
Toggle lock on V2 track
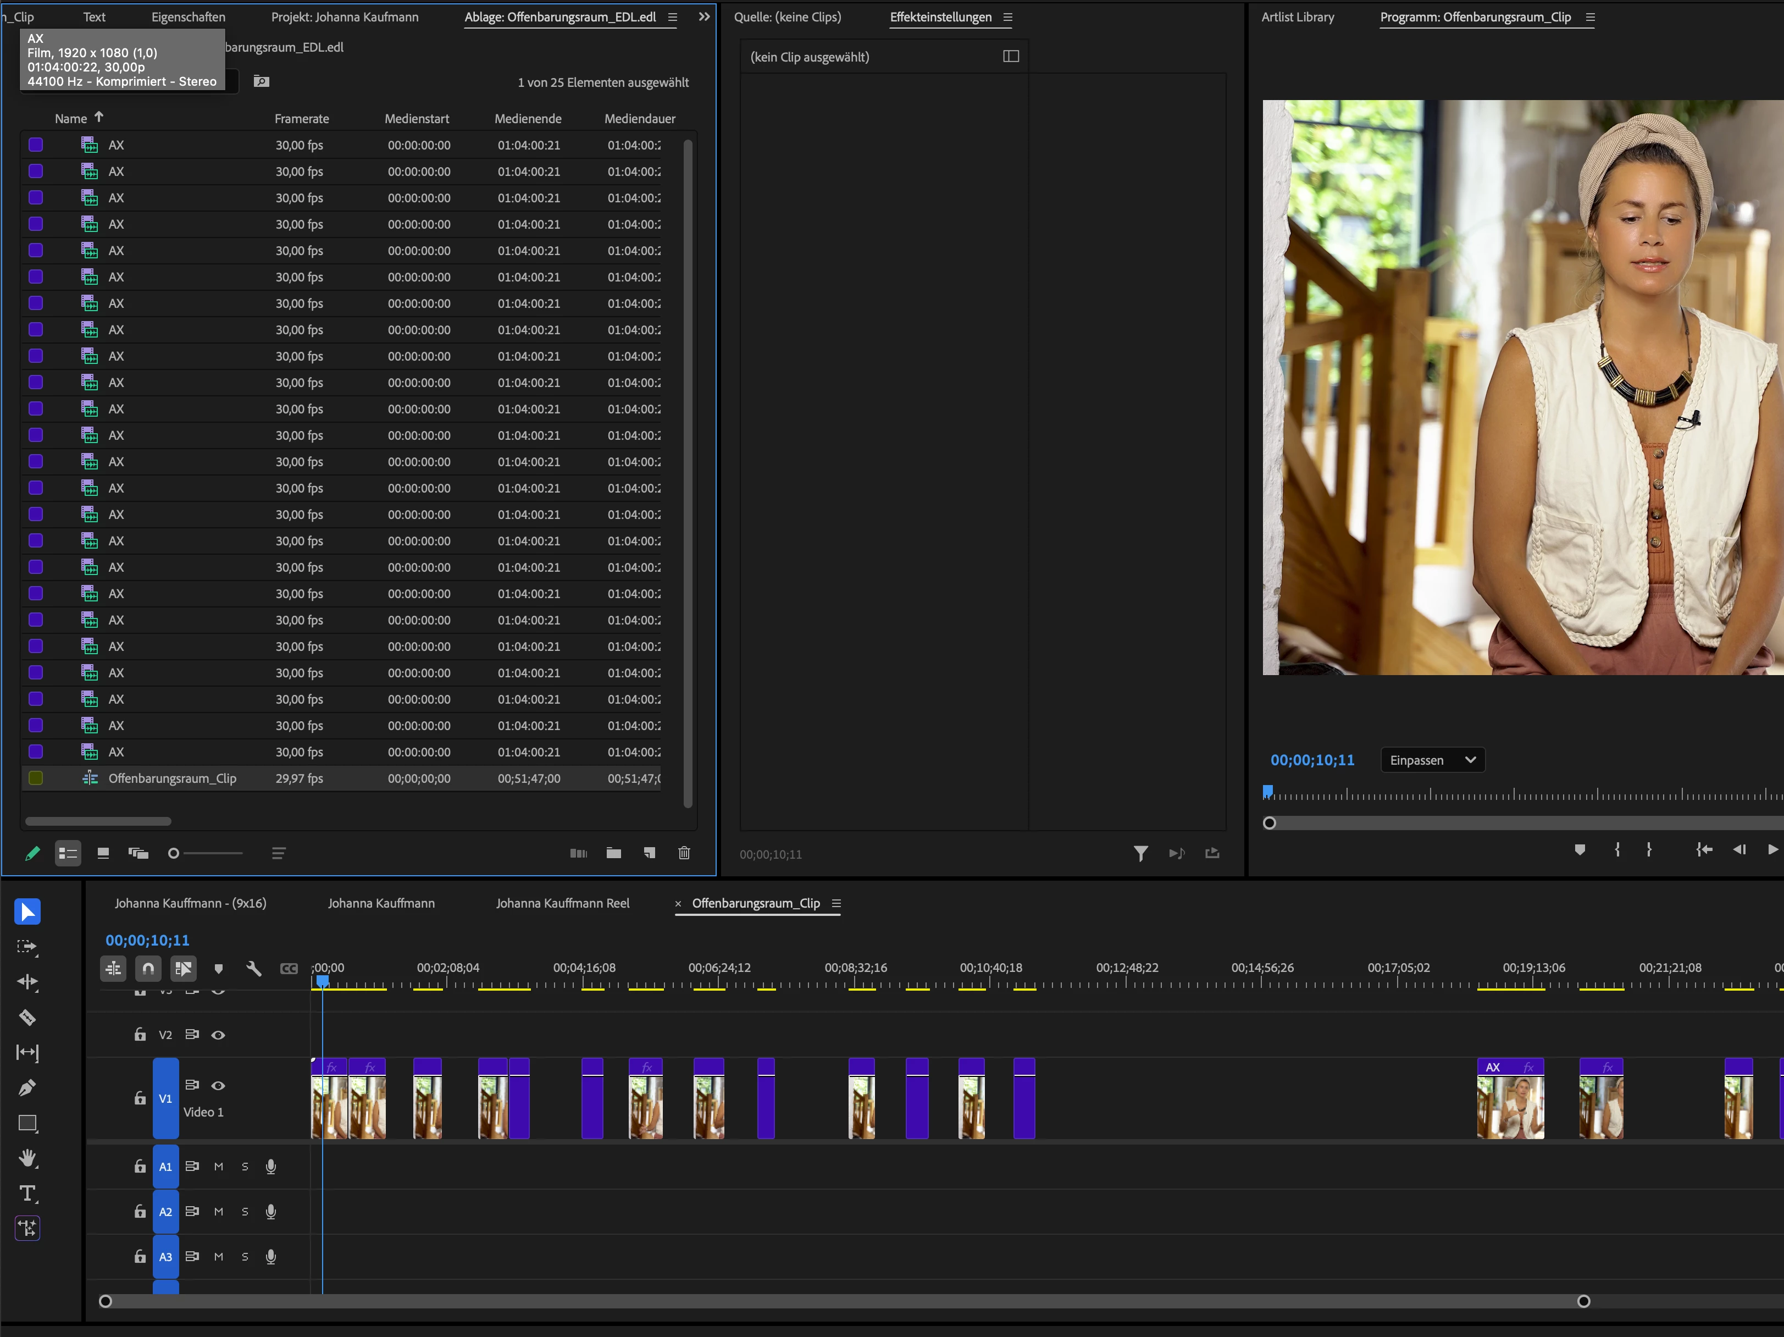140,1035
